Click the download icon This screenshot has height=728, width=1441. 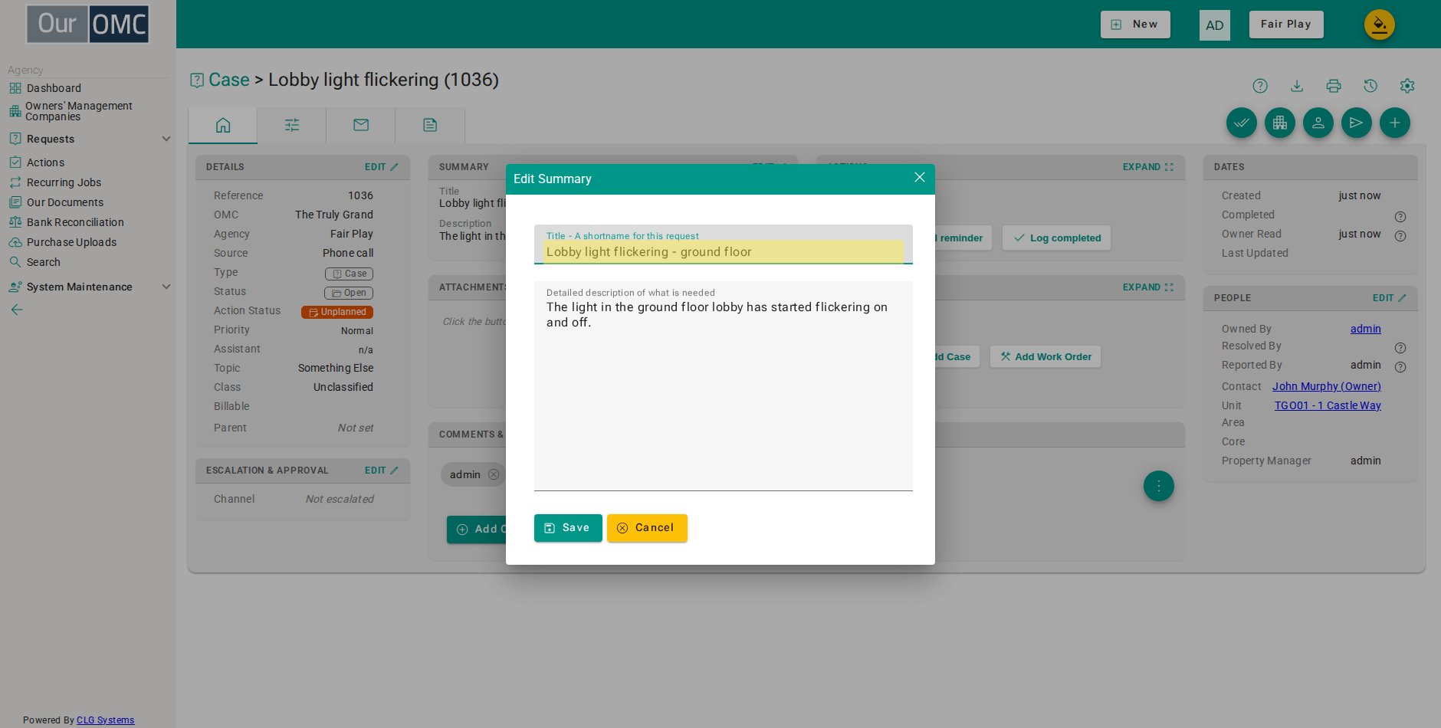1297,86
